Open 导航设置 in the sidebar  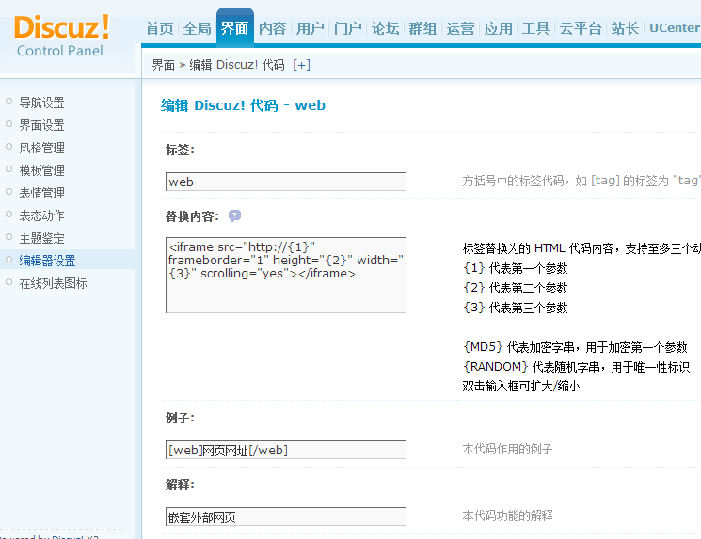[41, 103]
